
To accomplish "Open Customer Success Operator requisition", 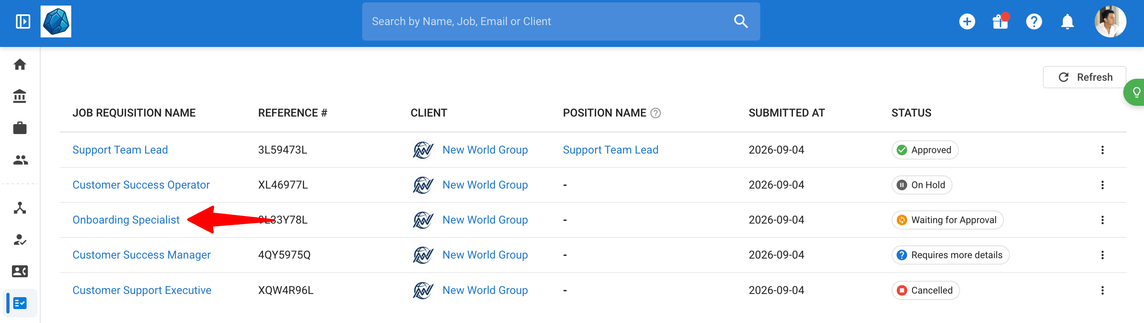I will 141,185.
